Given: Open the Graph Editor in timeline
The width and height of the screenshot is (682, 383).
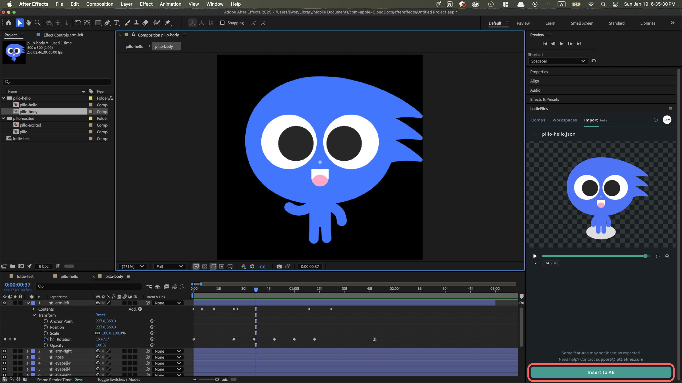Looking at the screenshot, I should (184, 287).
